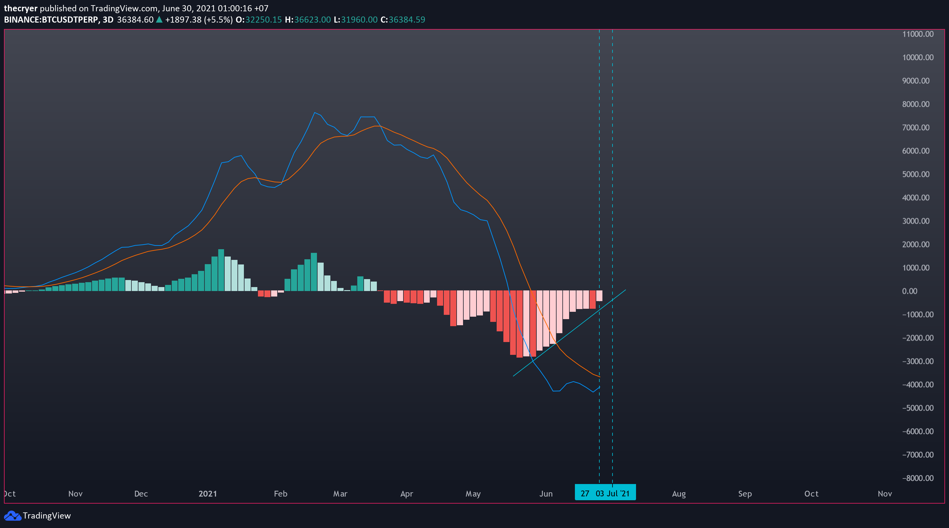
Task: Click the TradingView wordmark text
Action: tap(47, 515)
